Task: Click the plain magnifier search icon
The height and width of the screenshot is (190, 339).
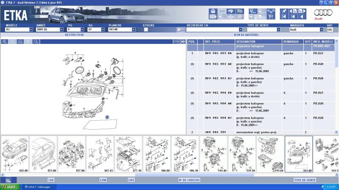Action: [x=36, y=41]
